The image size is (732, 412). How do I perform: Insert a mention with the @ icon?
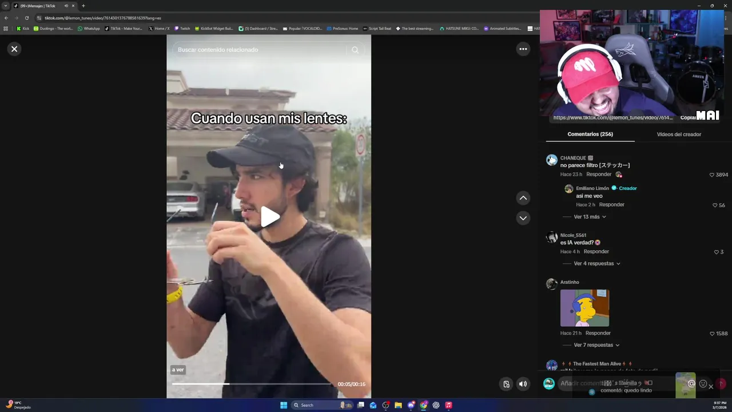click(691, 384)
